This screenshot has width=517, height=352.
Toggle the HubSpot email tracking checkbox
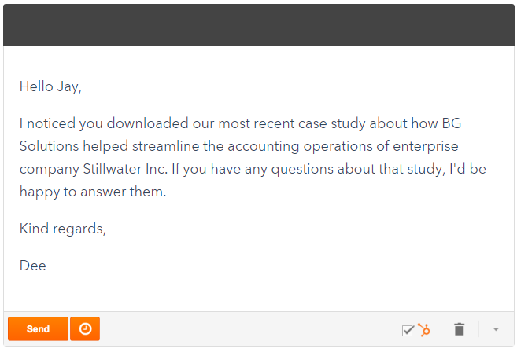click(x=407, y=330)
